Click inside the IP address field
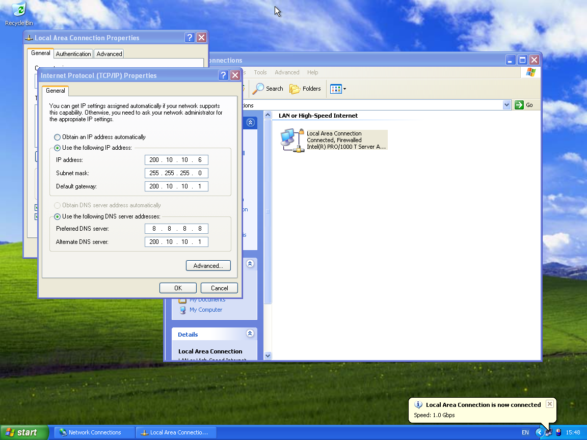The image size is (587, 440). point(176,159)
